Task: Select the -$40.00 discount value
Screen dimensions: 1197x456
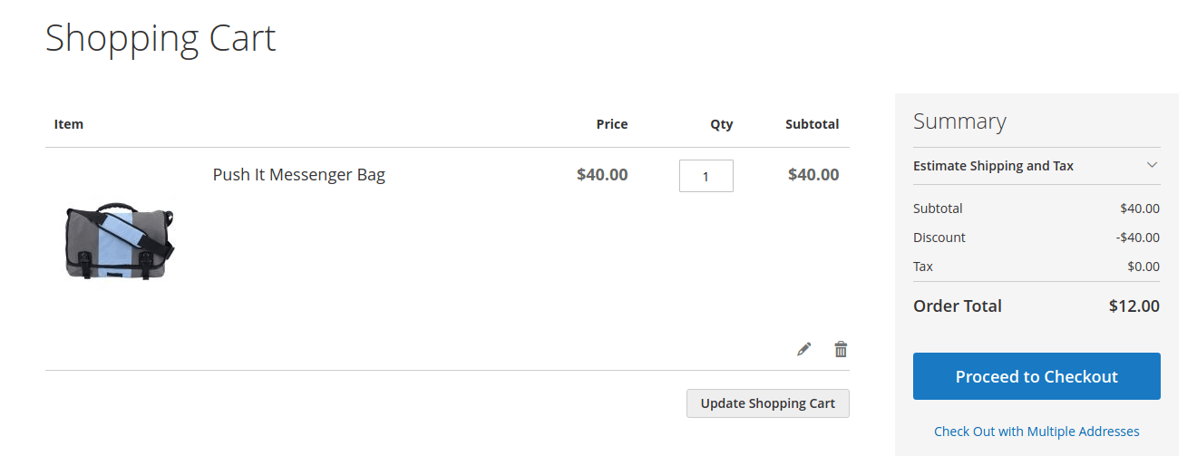Action: (x=1137, y=238)
